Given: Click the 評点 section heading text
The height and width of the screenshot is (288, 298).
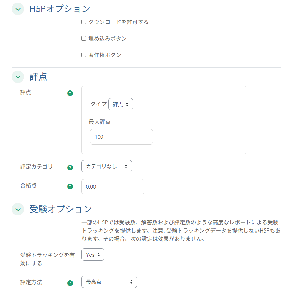Looking at the screenshot, I should [38, 77].
